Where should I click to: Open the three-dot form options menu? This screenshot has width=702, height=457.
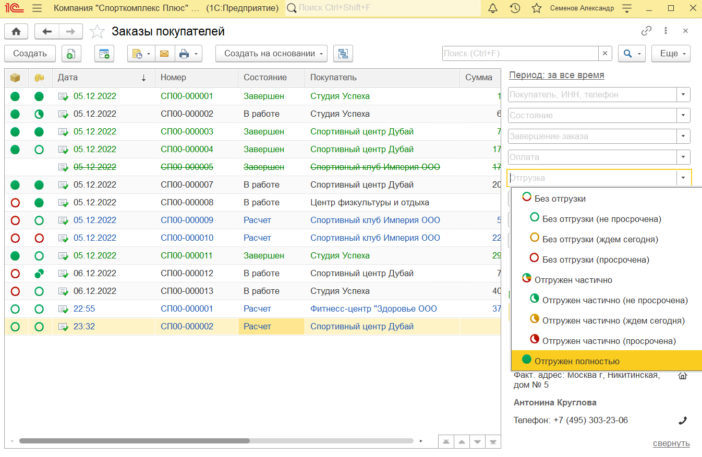pyautogui.click(x=666, y=31)
